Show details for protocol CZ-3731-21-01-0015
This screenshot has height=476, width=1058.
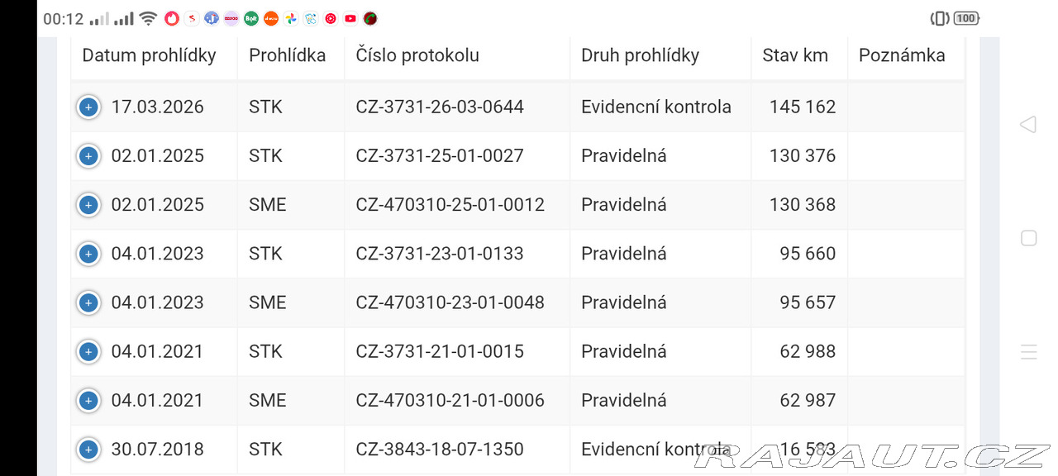(x=88, y=351)
